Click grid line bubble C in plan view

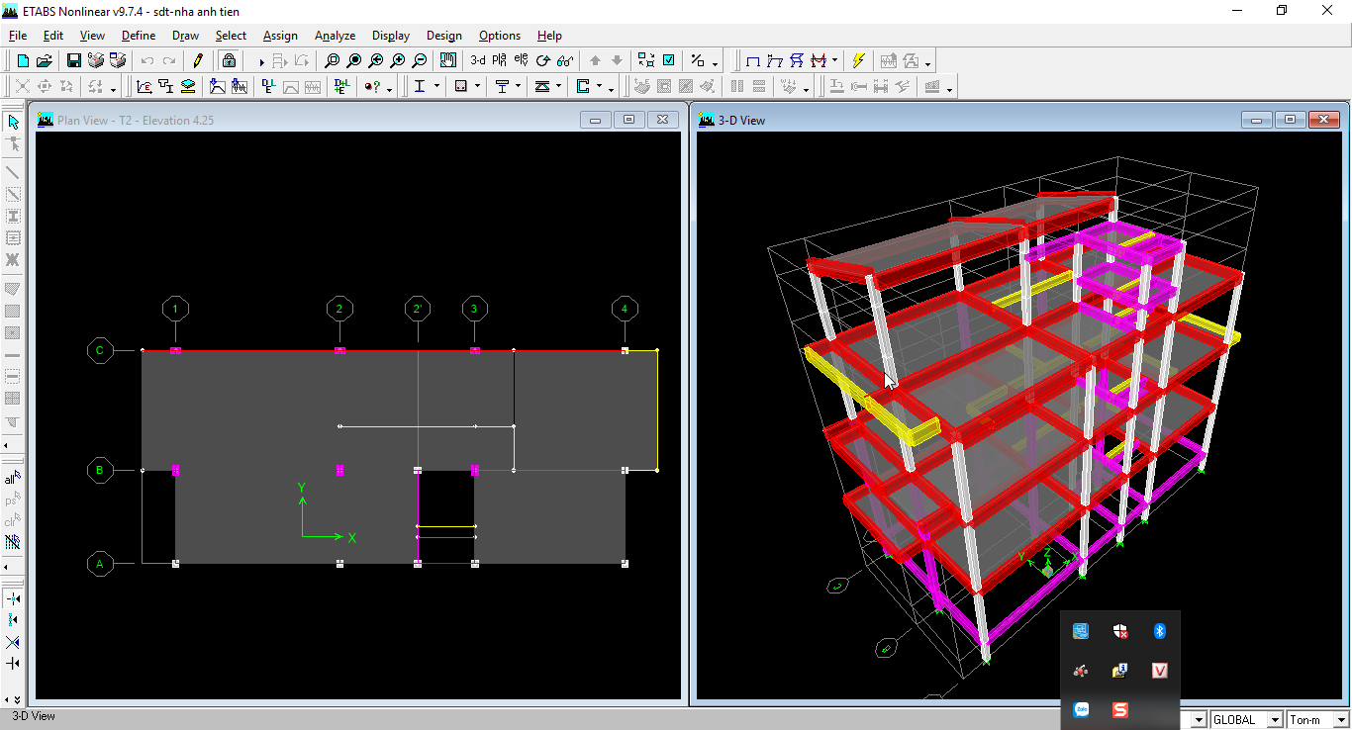99,350
